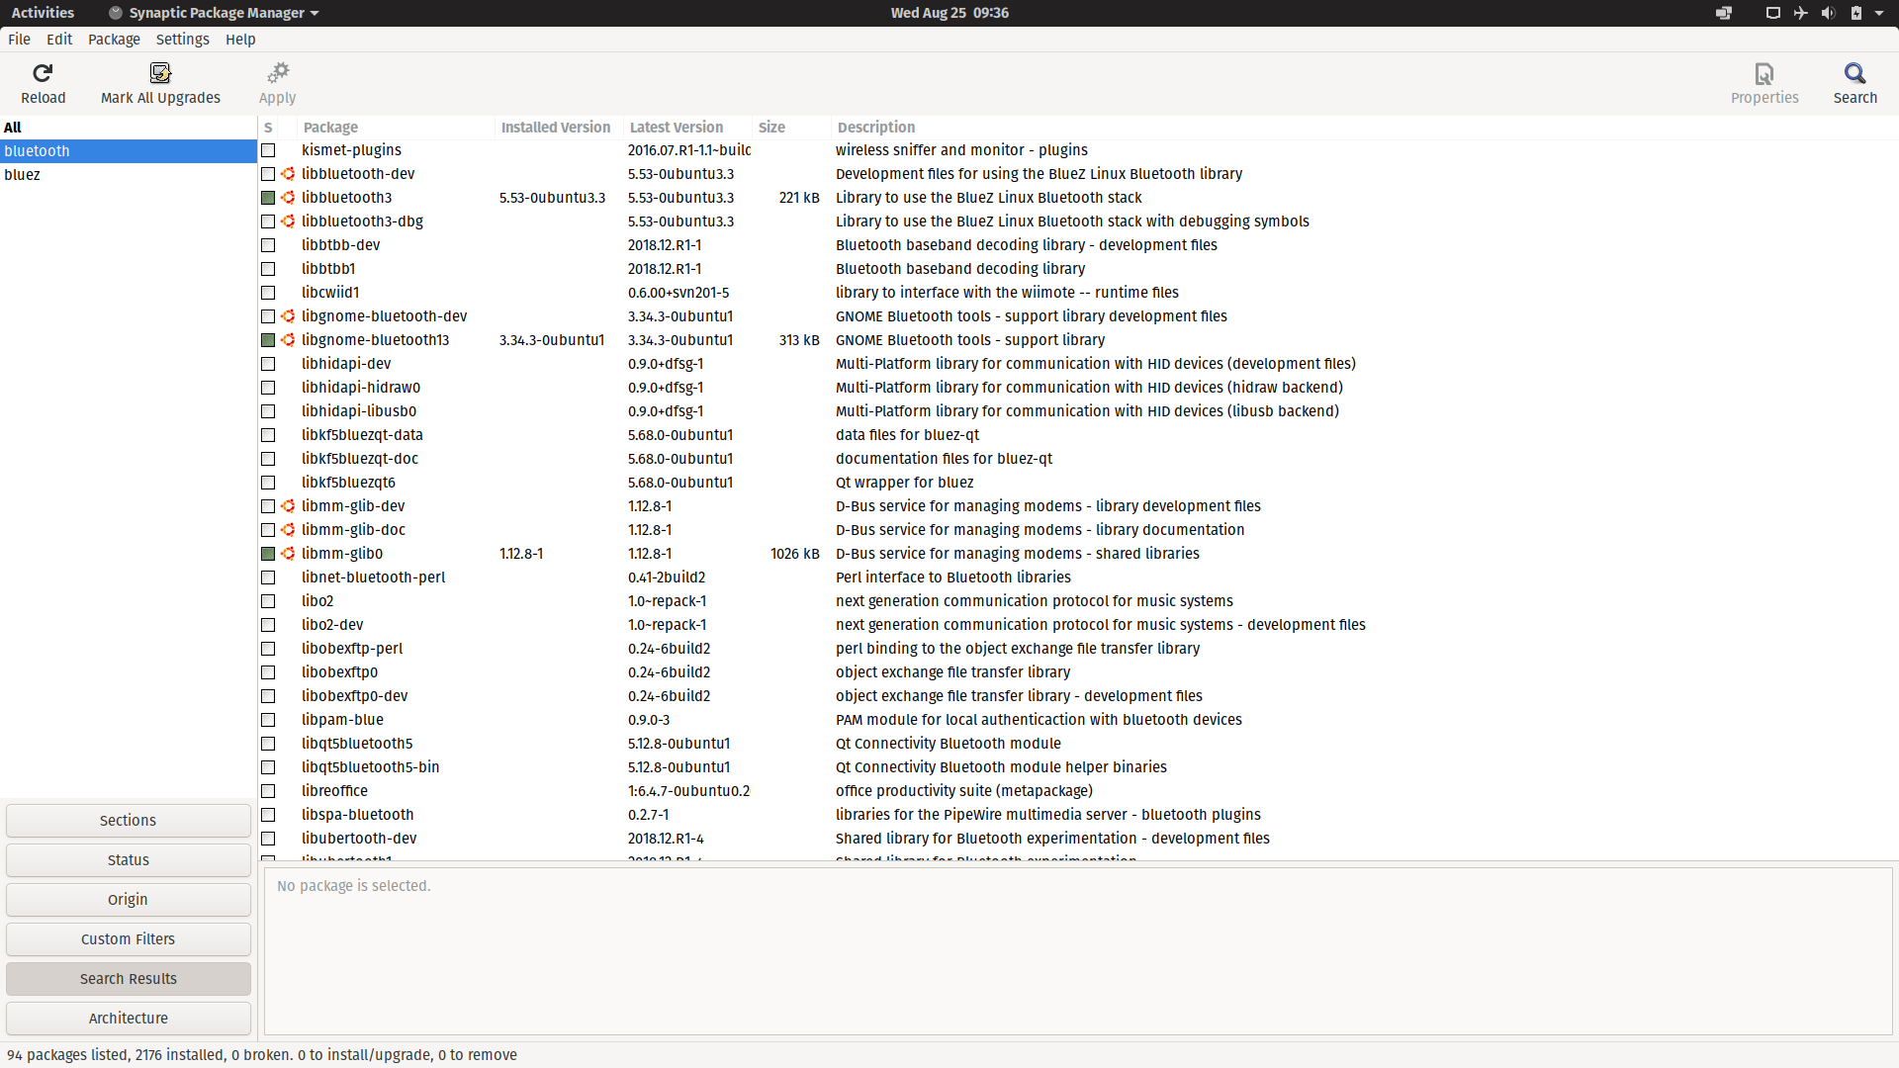1899x1068 pixels.
Task: Click Ubuntu supported icon for libmm-glib-doc
Action: click(x=288, y=530)
